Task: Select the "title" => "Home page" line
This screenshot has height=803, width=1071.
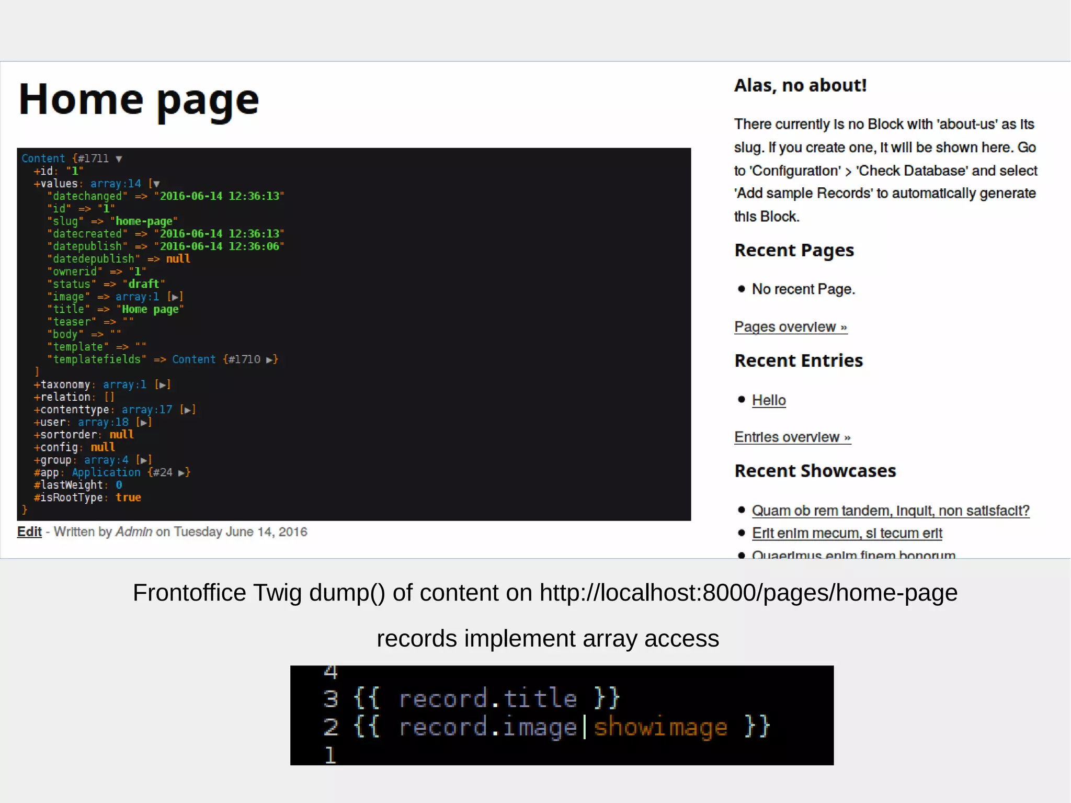Action: point(116,309)
